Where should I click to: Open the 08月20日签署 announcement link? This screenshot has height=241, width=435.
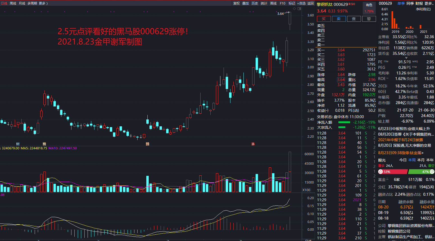[406, 134]
